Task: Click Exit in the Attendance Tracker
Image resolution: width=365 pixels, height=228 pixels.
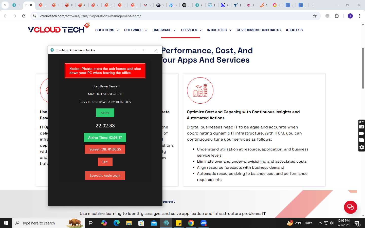Action: click(105, 162)
